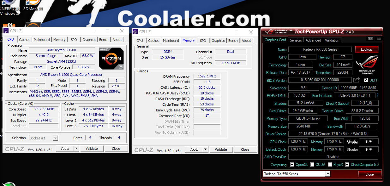Click the memory Type value 'DDR4'
This screenshot has height=186, width=390.
pos(168,52)
